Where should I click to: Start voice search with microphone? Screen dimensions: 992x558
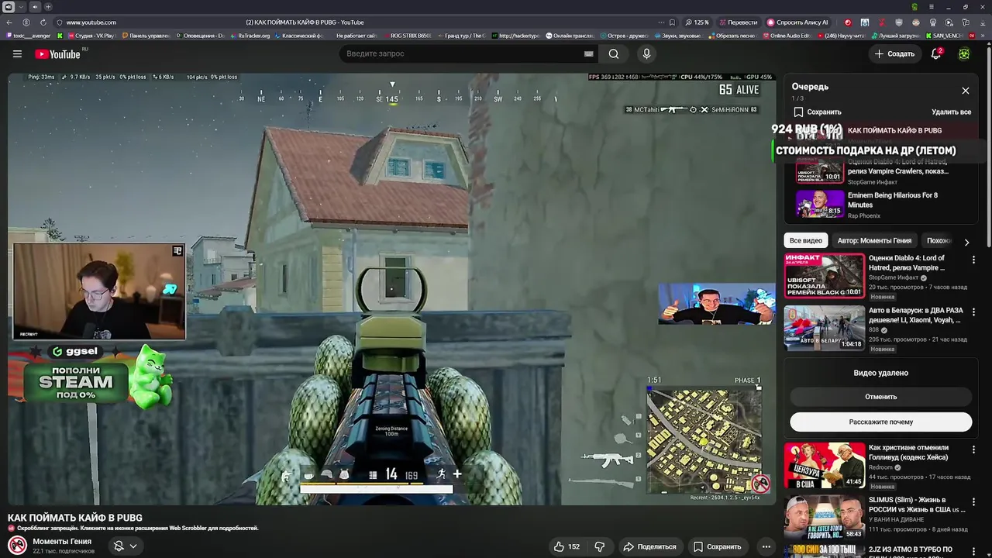pos(646,53)
